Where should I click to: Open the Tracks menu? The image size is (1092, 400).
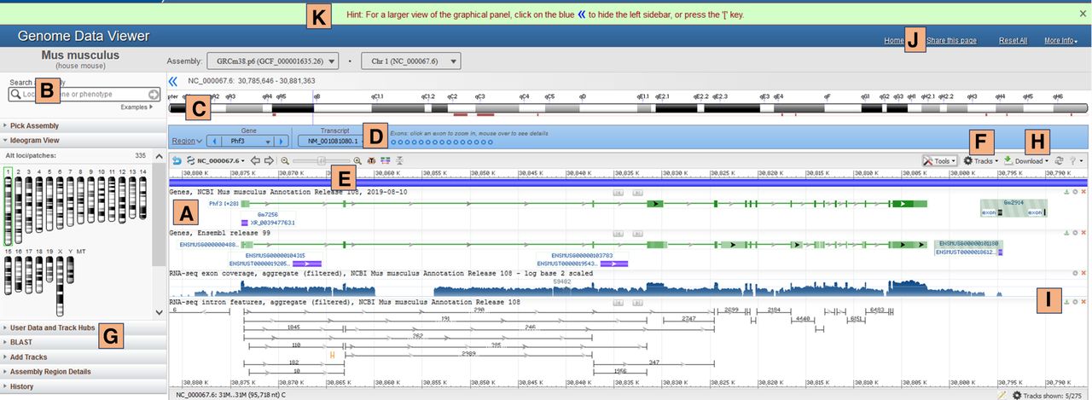(981, 160)
